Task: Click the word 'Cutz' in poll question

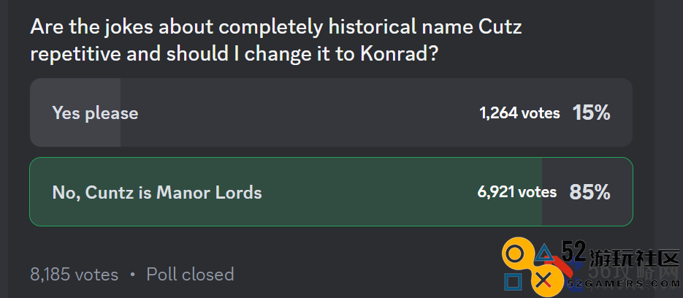Action: point(500,28)
